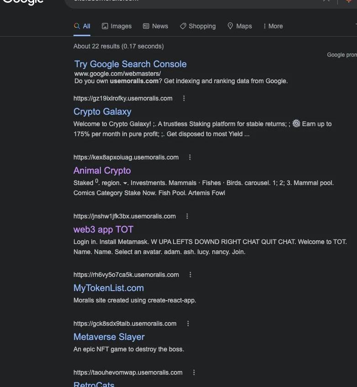Viewport: 357px width, 387px height.
Task: Expand the More search options menu
Action: 273,26
